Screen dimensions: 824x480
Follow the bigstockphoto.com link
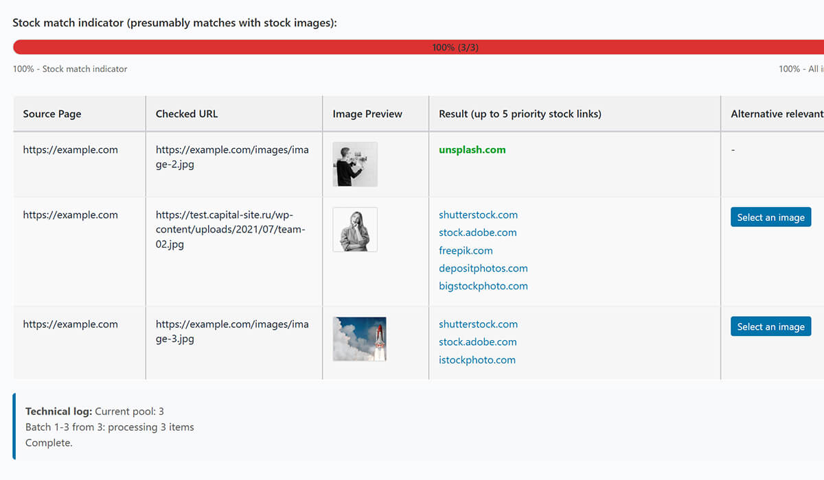pyautogui.click(x=483, y=287)
